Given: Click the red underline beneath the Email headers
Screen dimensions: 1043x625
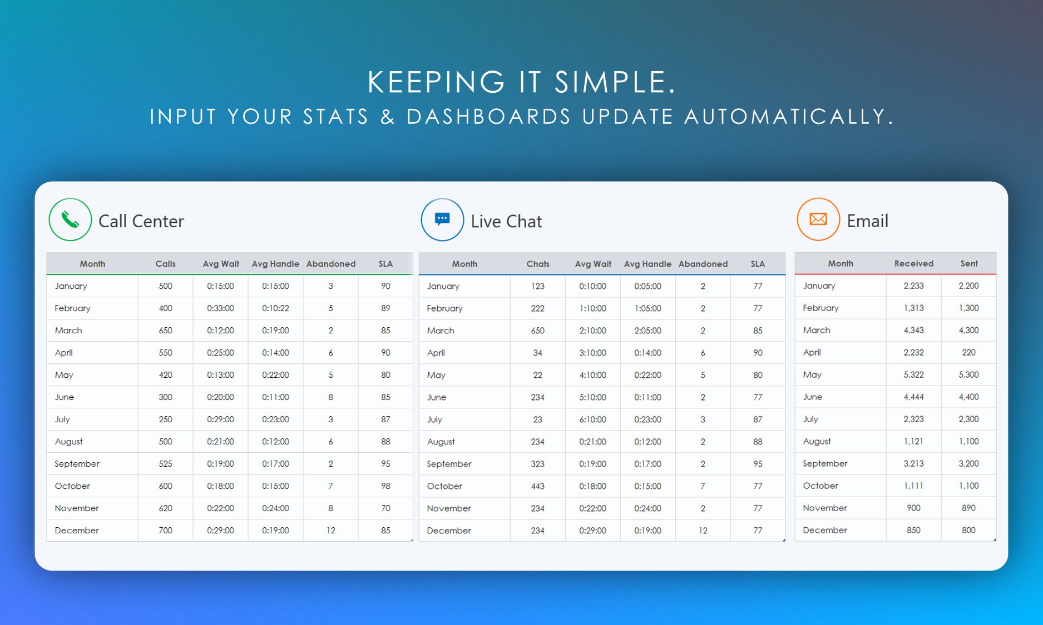Looking at the screenshot, I should (894, 273).
